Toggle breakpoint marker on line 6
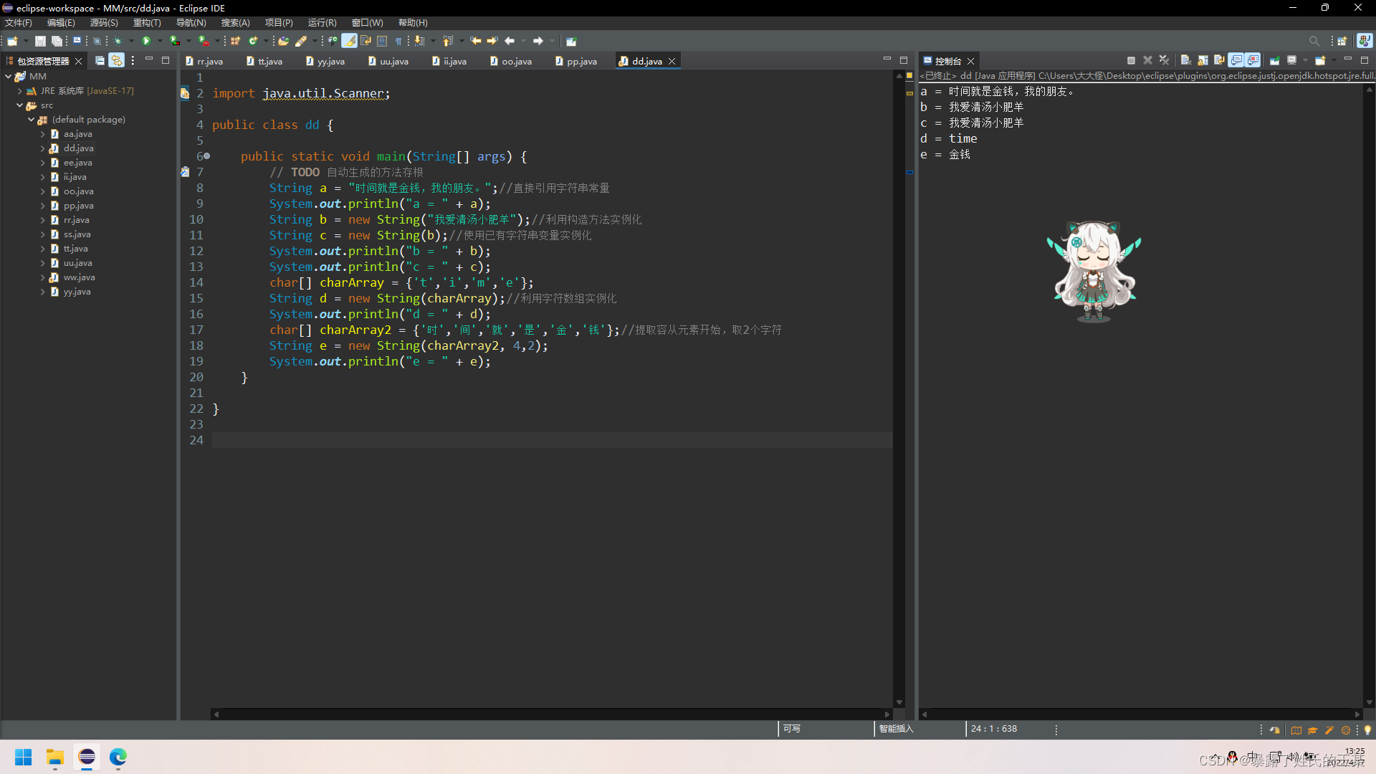The width and height of the screenshot is (1376, 774). pos(185,156)
